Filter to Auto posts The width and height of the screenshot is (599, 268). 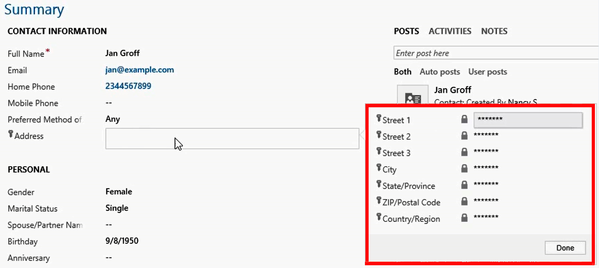point(440,72)
